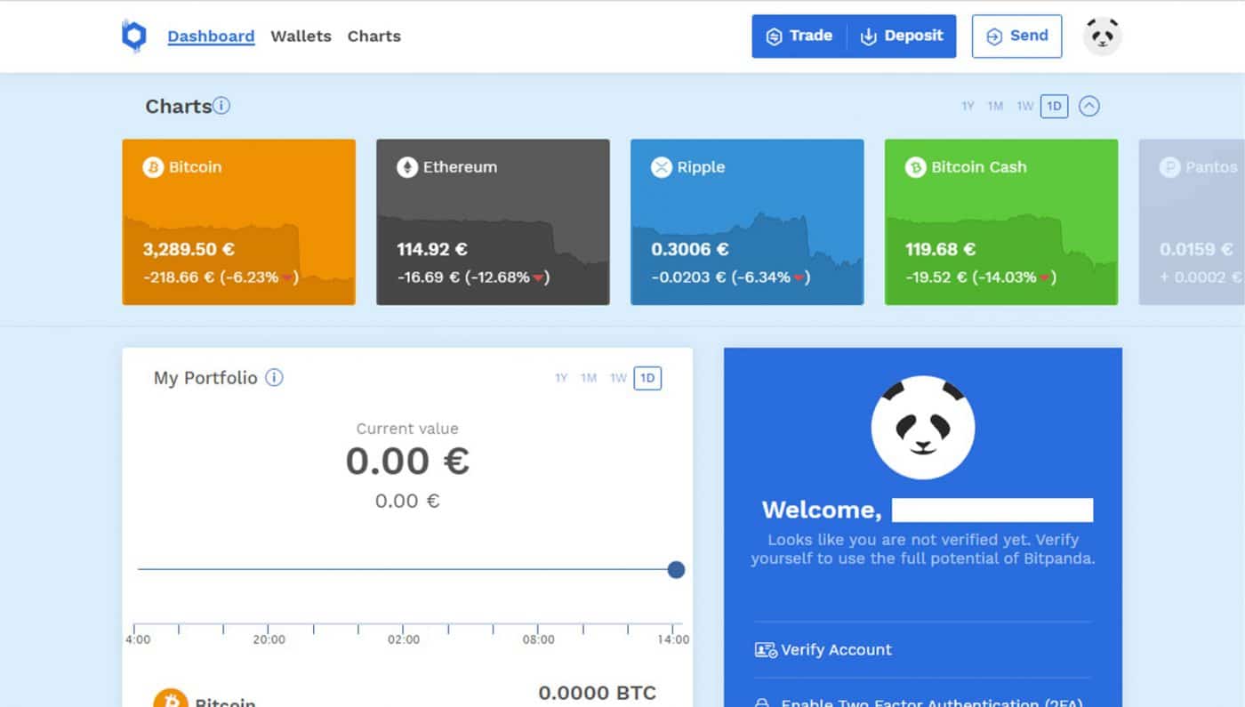Collapse the Charts section with chevron

pos(1088,107)
